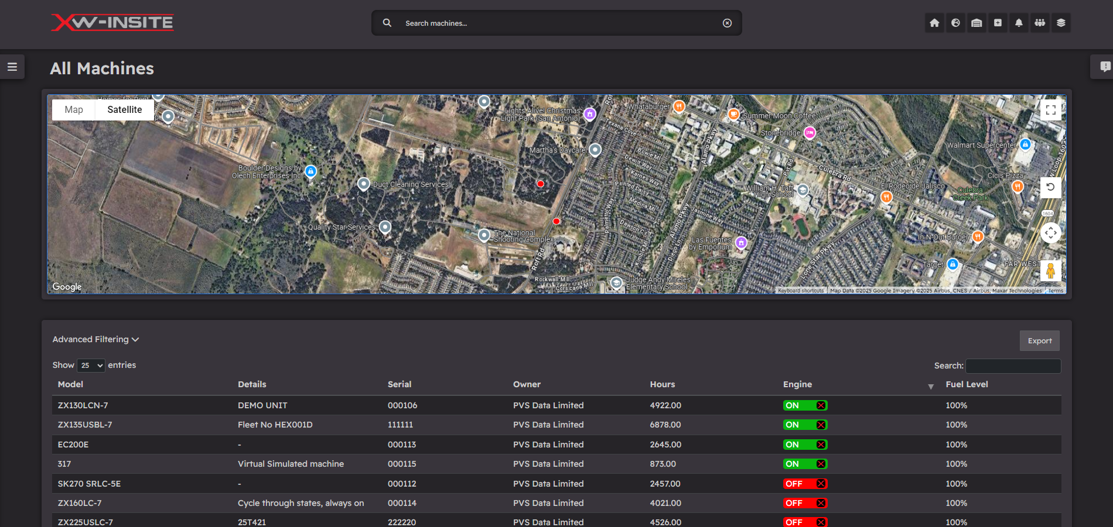Click the plus add-machine icon
The image size is (1113, 527).
pos(998,23)
